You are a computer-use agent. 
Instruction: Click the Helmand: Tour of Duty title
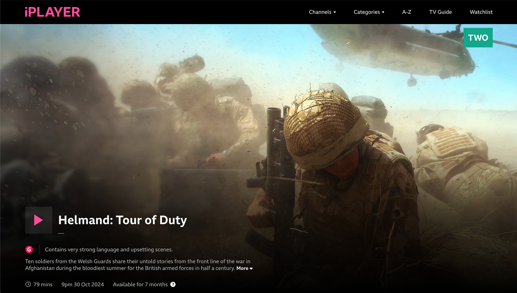coord(123,220)
